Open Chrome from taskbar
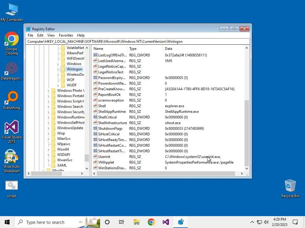 pos(151,222)
